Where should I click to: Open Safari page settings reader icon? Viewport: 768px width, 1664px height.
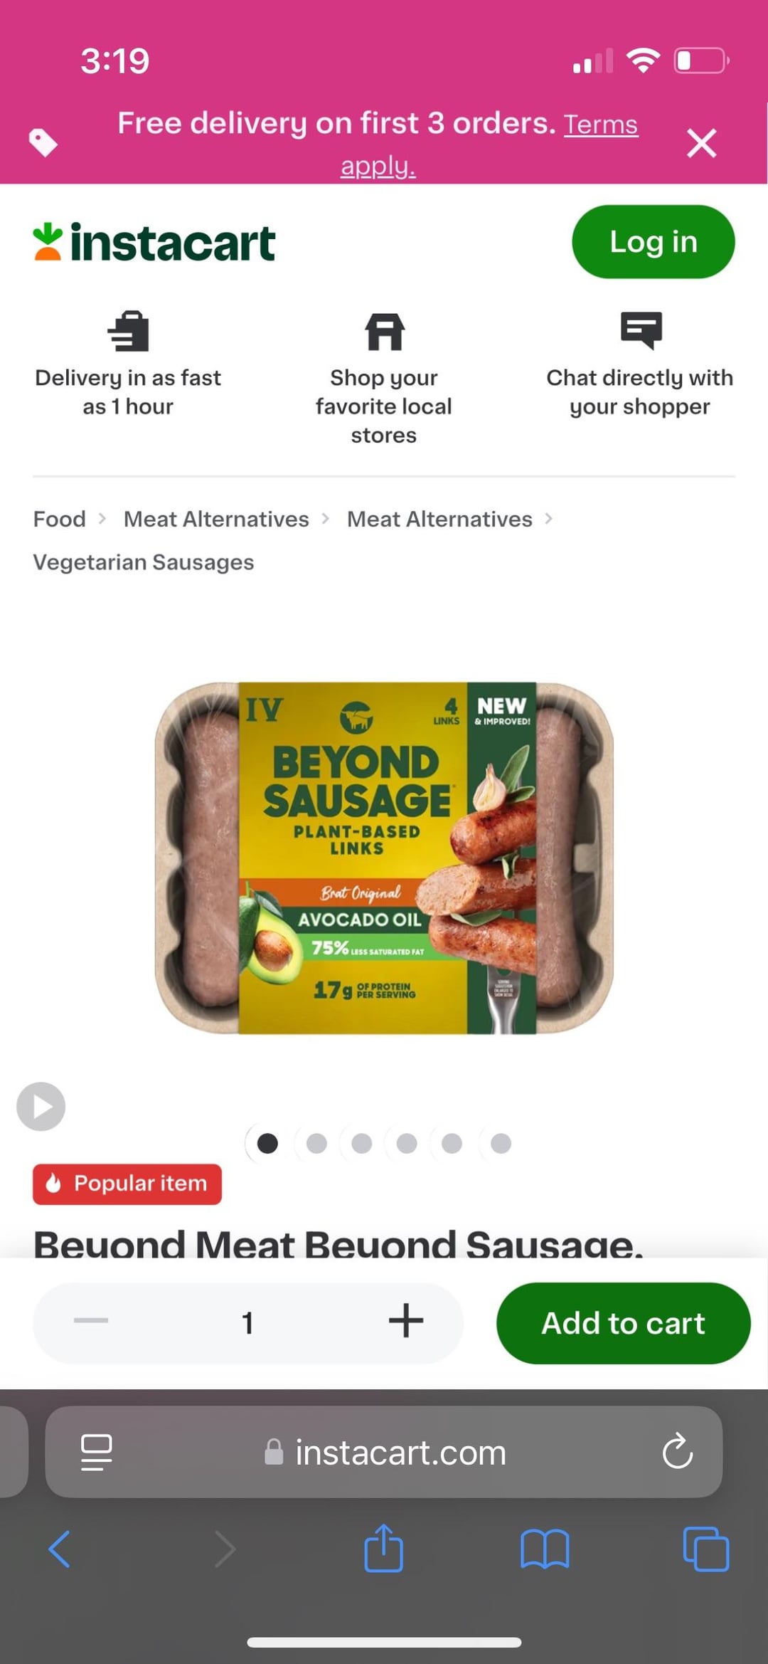(97, 1452)
